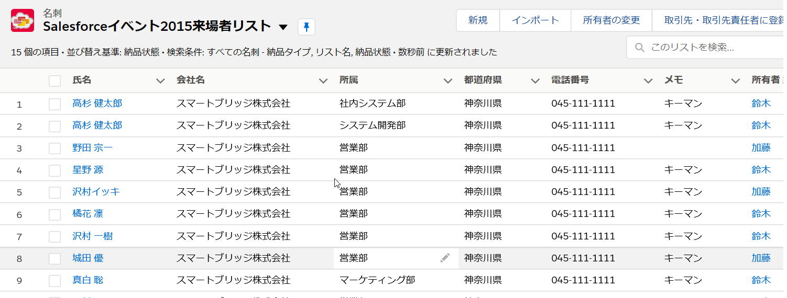Viewport: 787px width, 298px height.
Task: Click pencil edit icon in 城田 優 row
Action: [x=445, y=258]
